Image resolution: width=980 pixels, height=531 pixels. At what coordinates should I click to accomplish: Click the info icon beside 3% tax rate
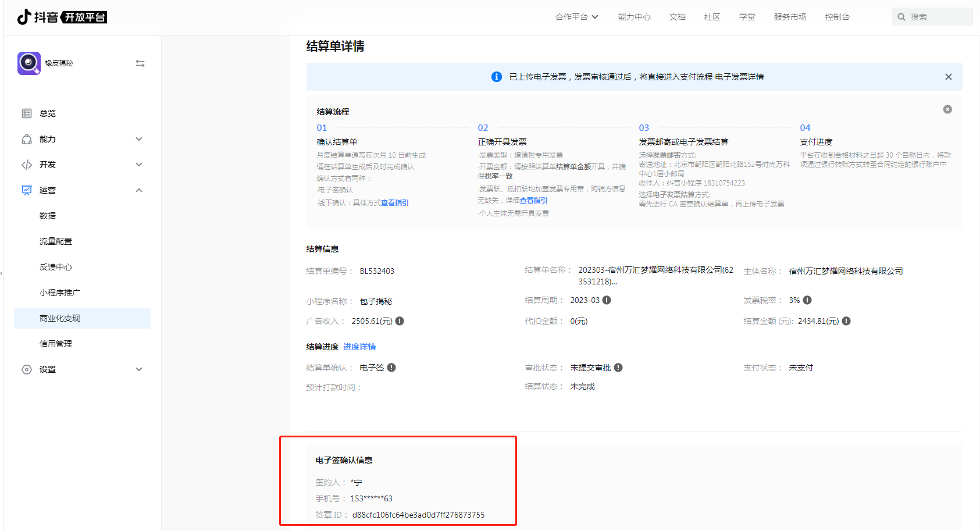click(x=807, y=300)
